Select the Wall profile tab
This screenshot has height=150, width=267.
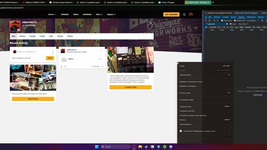[x=13, y=36]
